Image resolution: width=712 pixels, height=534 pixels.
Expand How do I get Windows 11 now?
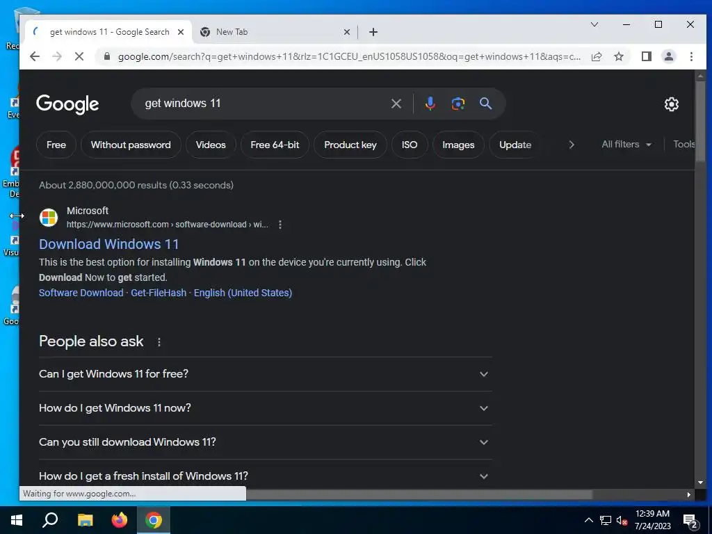tap(265, 408)
